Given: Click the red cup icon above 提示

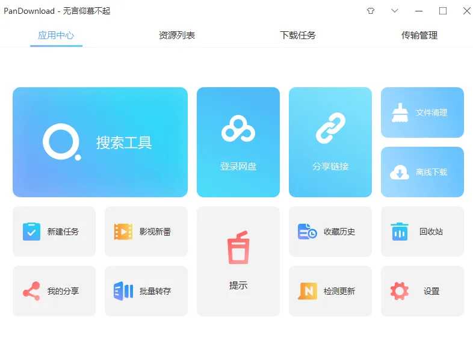Looking at the screenshot, I should pos(238,247).
